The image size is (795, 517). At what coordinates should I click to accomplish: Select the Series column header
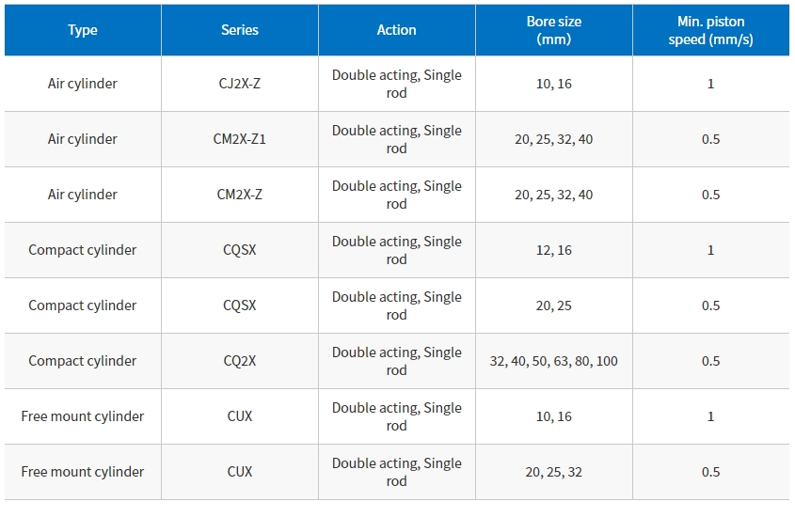[240, 30]
